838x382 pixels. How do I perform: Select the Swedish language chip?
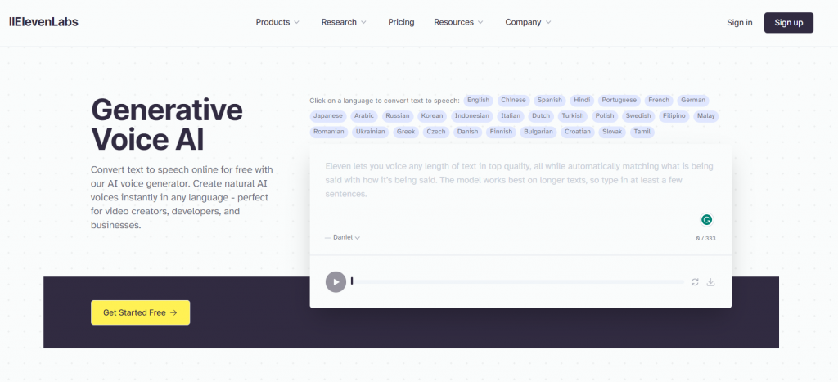(638, 116)
